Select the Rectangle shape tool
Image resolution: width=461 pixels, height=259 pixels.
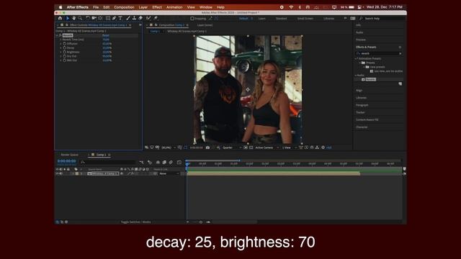(108, 18)
